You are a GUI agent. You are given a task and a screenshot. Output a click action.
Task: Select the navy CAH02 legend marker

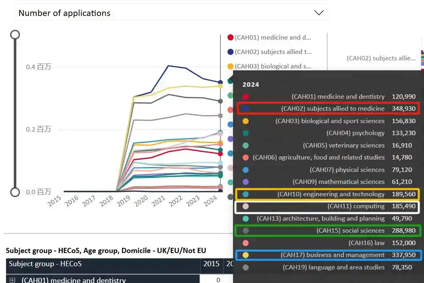230,52
